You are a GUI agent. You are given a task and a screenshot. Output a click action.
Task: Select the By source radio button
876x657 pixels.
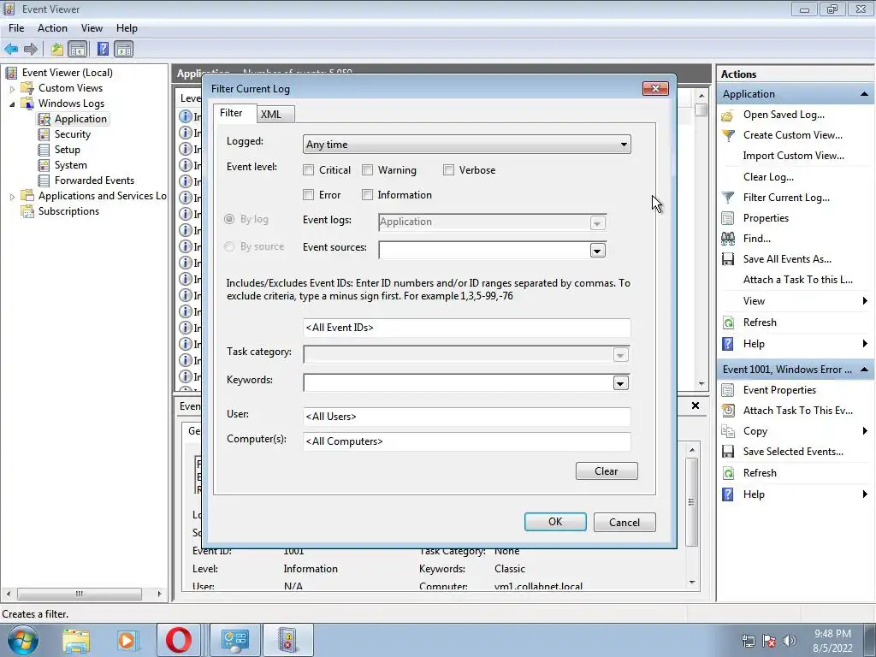229,246
